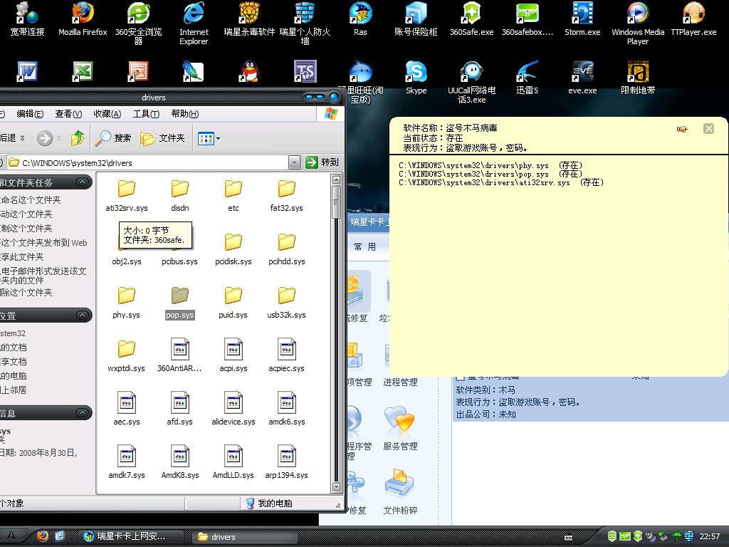Click the 转到 Go button

tap(322, 162)
